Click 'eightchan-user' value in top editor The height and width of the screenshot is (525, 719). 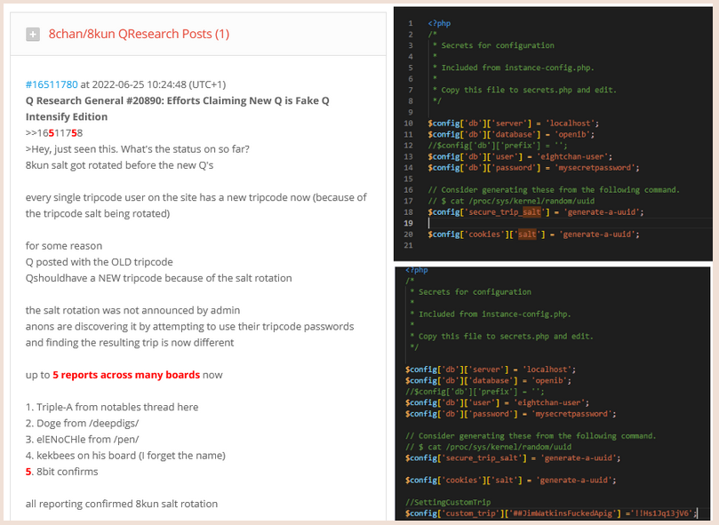point(571,156)
